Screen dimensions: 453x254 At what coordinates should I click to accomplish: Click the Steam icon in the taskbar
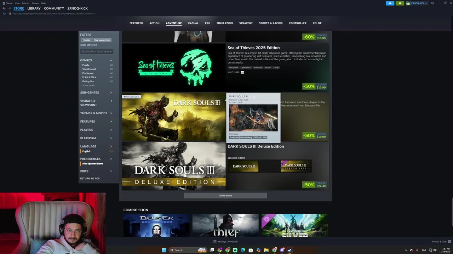coord(289,250)
